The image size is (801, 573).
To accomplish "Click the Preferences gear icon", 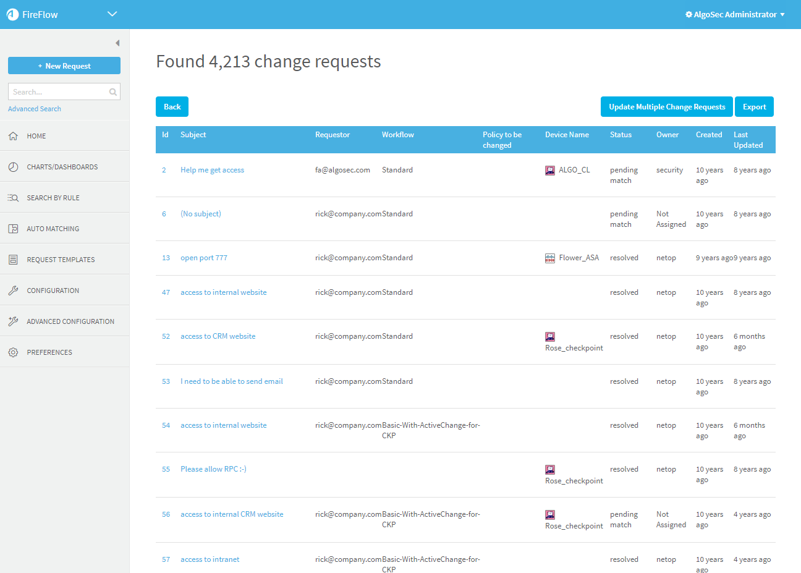I will point(13,352).
